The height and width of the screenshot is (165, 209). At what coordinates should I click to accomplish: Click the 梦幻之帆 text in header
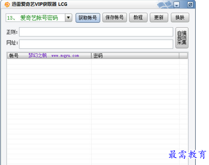[38, 55]
